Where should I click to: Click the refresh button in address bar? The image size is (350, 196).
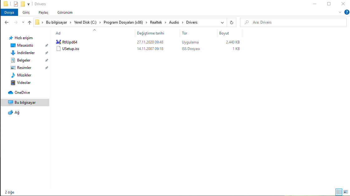click(x=231, y=22)
